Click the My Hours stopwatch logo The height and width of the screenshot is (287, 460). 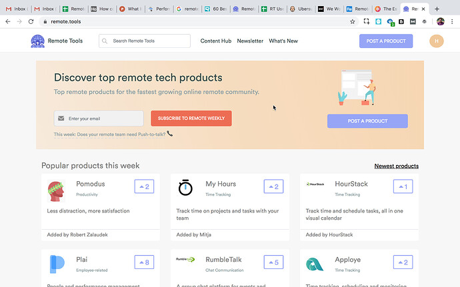coord(185,187)
